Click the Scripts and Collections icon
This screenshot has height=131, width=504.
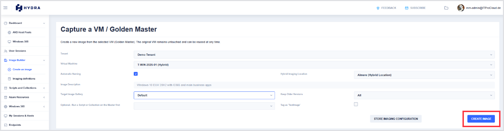coord(6,88)
